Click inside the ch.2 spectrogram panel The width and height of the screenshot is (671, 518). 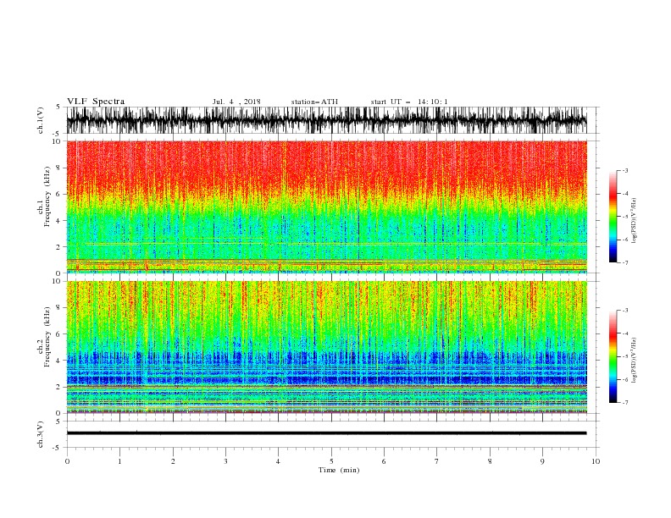[x=326, y=347]
